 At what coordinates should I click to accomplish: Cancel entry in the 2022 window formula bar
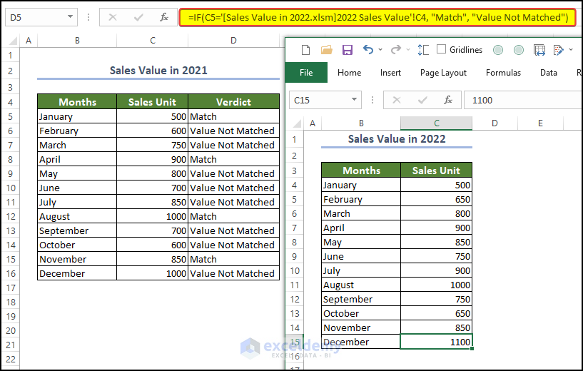pos(397,100)
